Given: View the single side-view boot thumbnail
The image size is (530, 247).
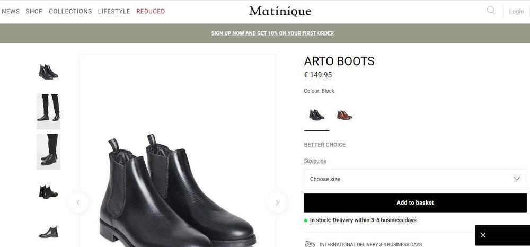Looking at the screenshot, I should [x=48, y=232].
